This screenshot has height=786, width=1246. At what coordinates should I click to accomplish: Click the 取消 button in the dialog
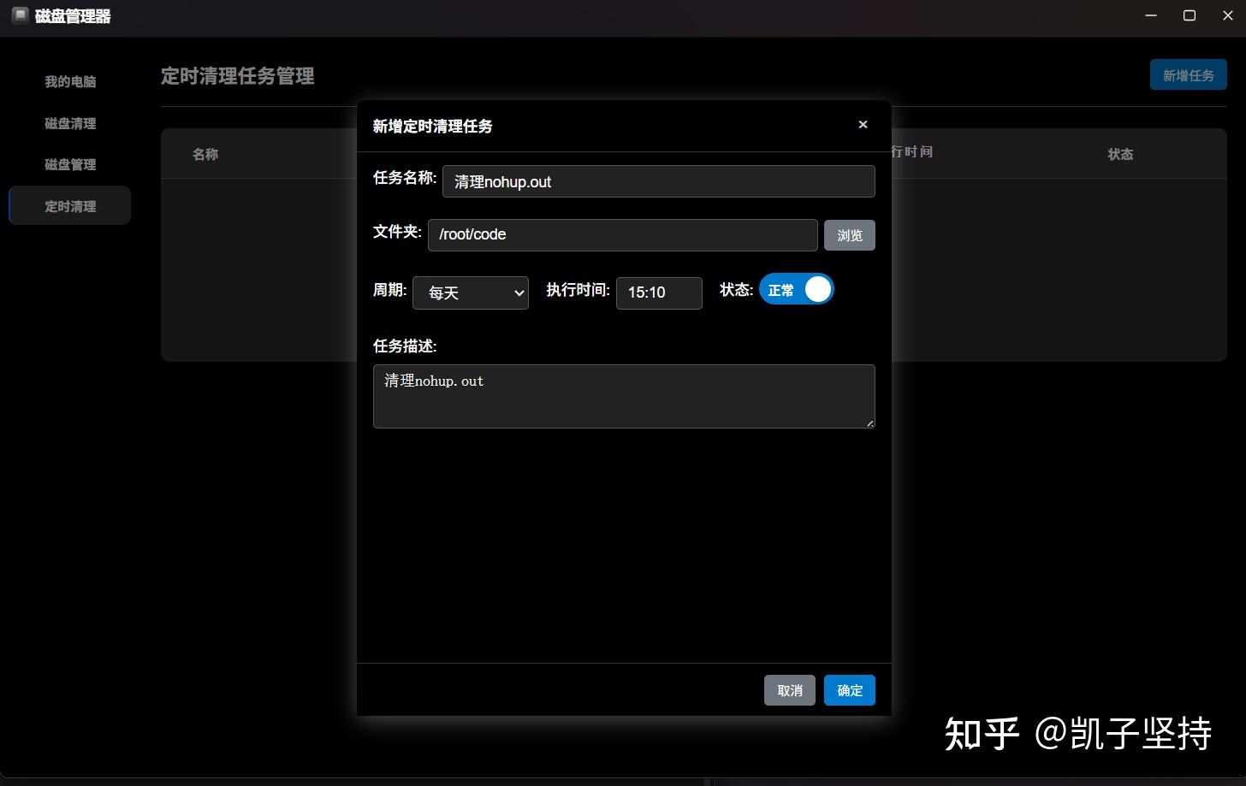[x=789, y=690]
